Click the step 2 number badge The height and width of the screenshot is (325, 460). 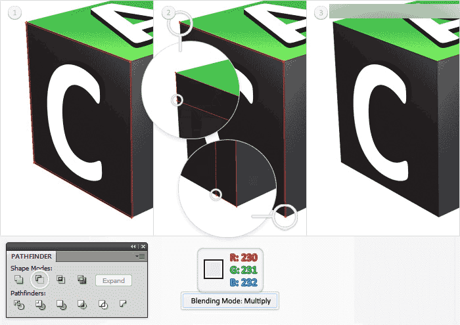pyautogui.click(x=168, y=13)
